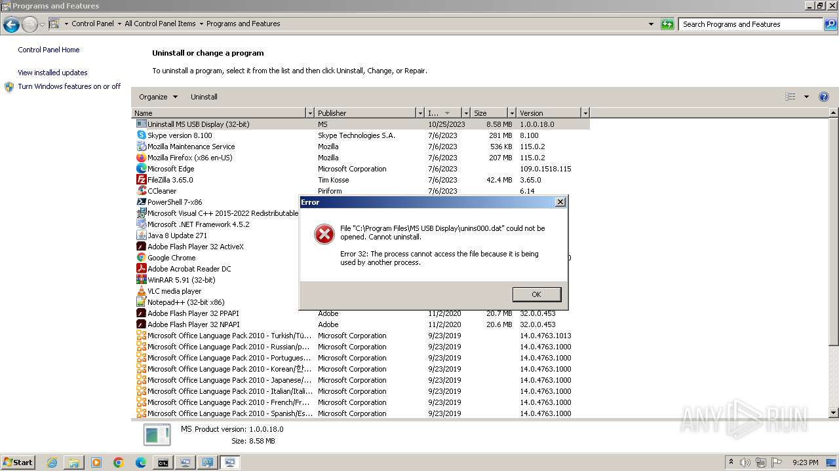Select Adobe Acrobat Reader DC icon
The image size is (839, 471).
[x=141, y=269]
